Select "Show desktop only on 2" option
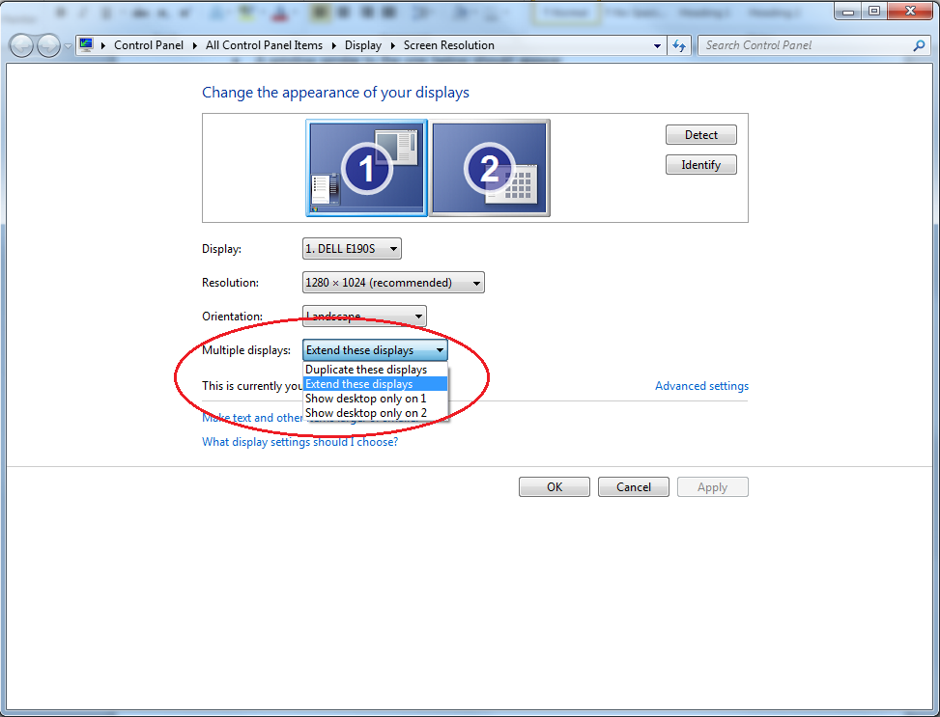The width and height of the screenshot is (940, 717). tap(365, 413)
